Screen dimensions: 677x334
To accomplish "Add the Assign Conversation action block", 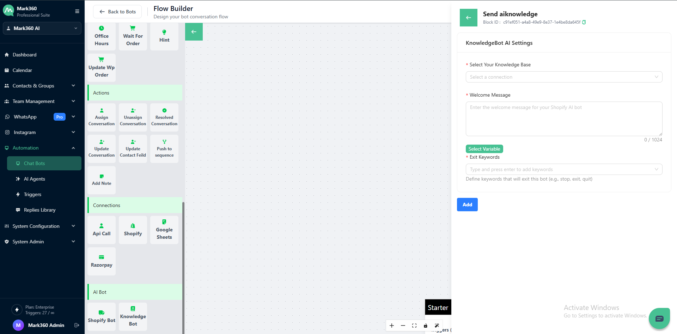I will (102, 117).
